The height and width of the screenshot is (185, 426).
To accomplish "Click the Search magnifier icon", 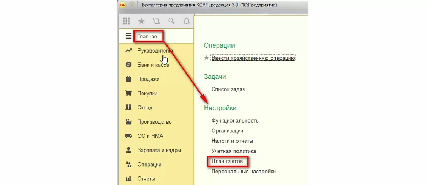I will (171, 21).
